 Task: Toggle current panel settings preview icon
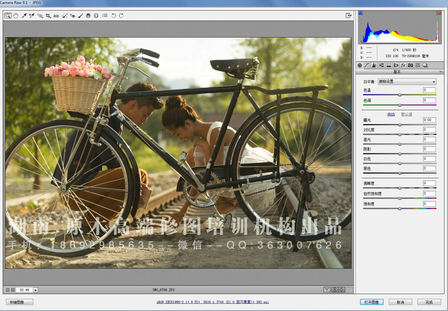349,290
